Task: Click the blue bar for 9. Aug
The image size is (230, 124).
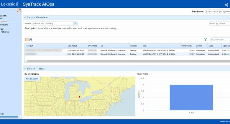Action: pos(191,97)
